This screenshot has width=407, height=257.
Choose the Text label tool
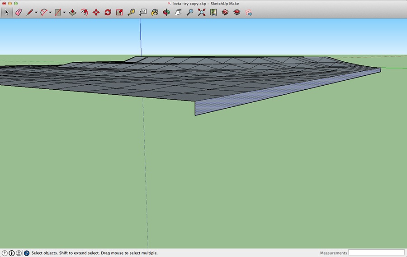tap(143, 12)
